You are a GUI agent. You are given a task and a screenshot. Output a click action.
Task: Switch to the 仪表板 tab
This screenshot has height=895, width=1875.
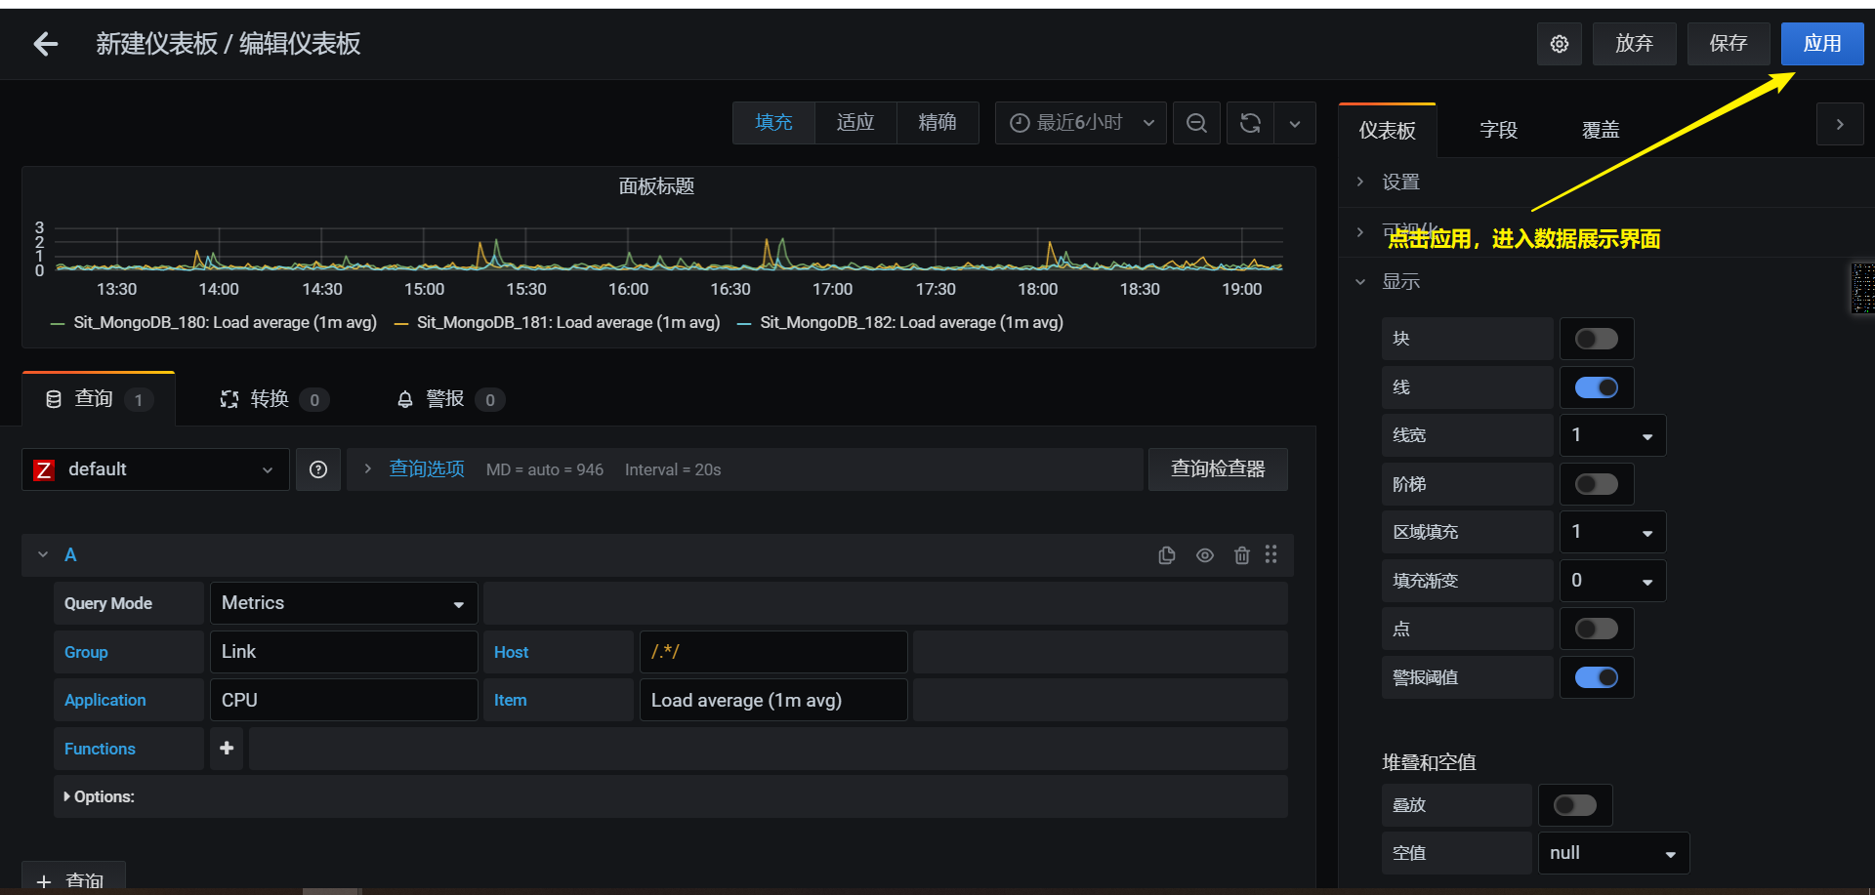[1387, 130]
